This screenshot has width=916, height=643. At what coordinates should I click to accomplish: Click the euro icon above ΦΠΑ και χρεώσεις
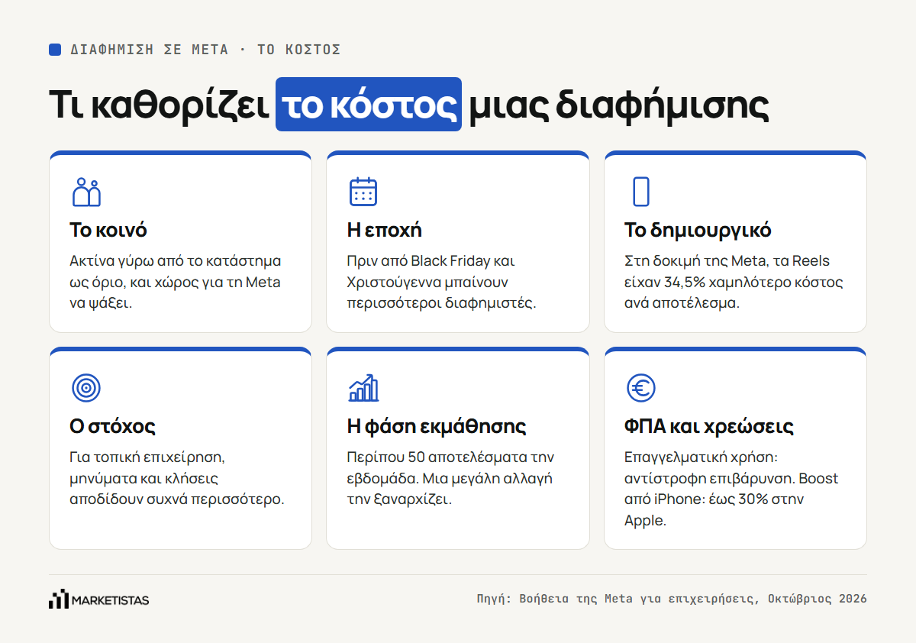tap(640, 388)
